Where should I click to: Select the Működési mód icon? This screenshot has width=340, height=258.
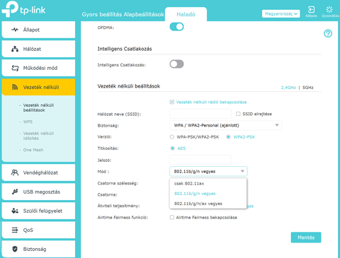(x=15, y=68)
